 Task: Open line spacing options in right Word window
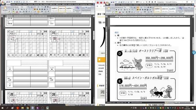click(x=151, y=9)
